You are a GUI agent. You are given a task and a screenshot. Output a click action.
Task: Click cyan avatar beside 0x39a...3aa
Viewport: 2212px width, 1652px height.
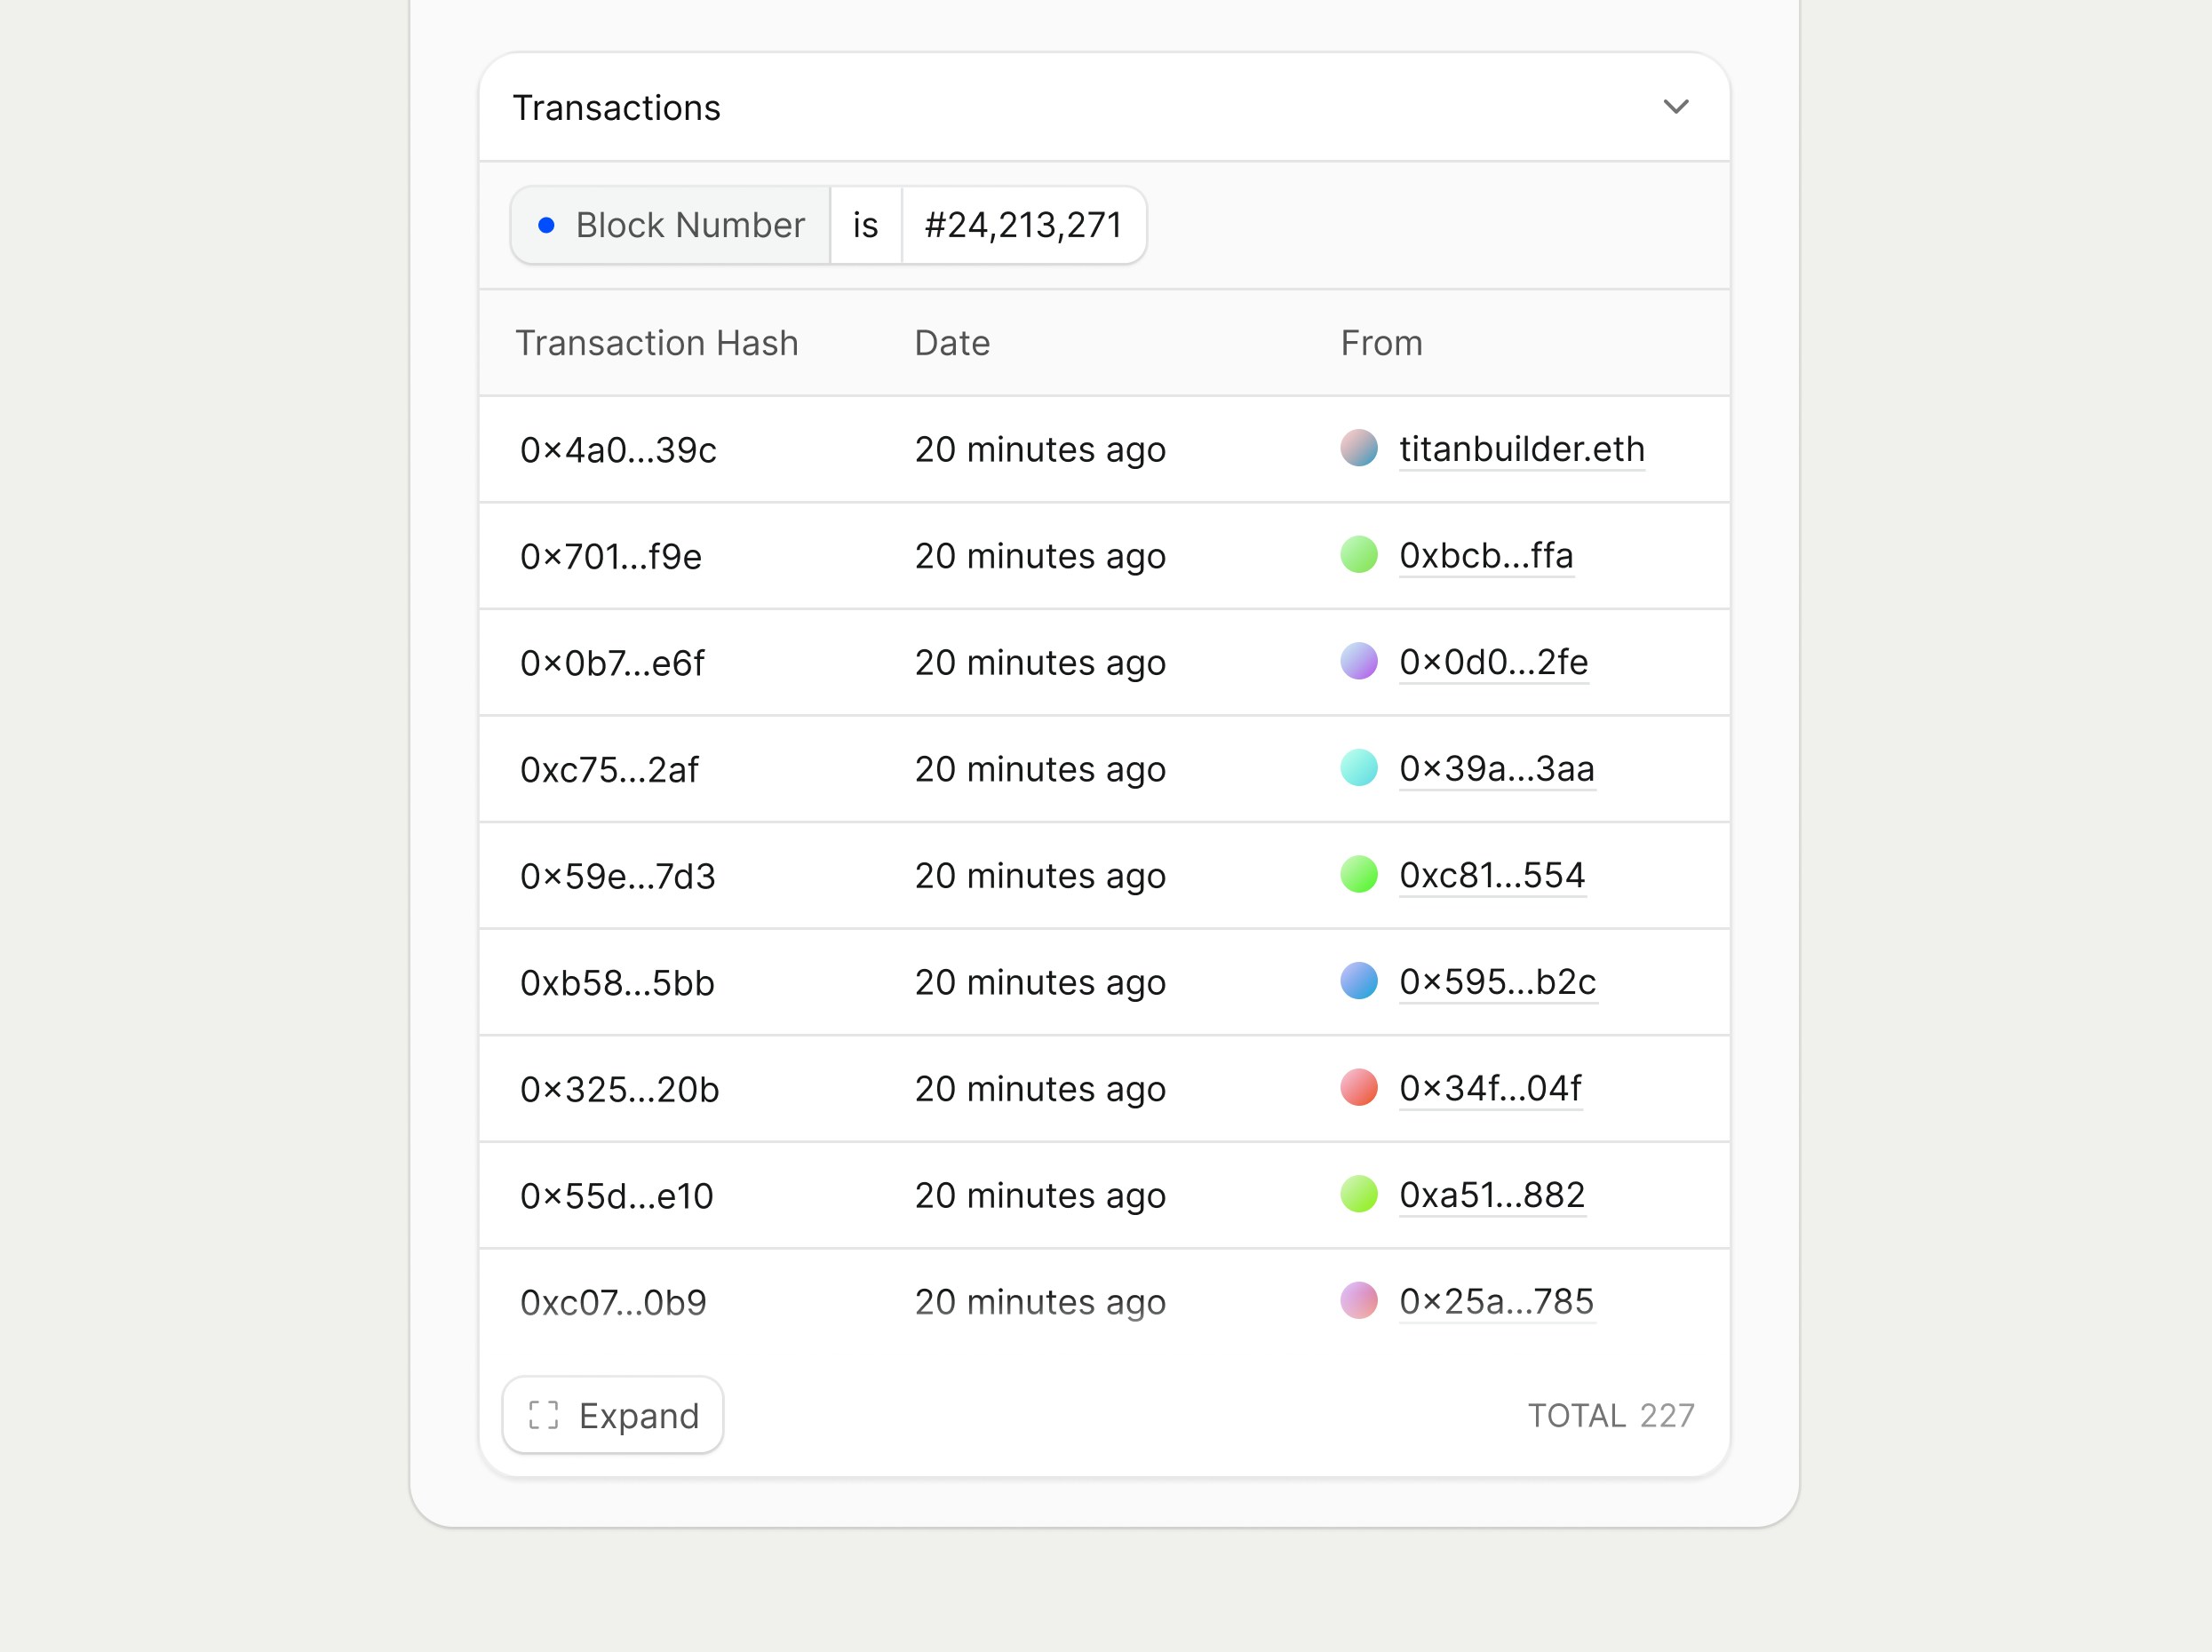point(1358,768)
